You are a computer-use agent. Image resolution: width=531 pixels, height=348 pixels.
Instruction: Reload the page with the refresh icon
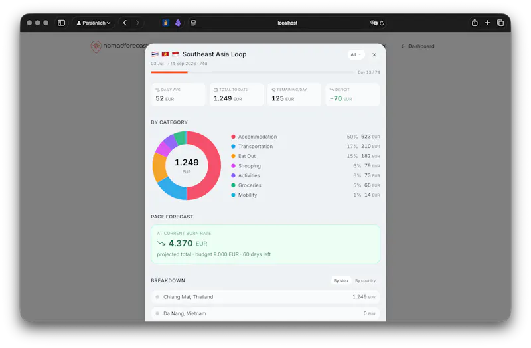click(x=382, y=23)
